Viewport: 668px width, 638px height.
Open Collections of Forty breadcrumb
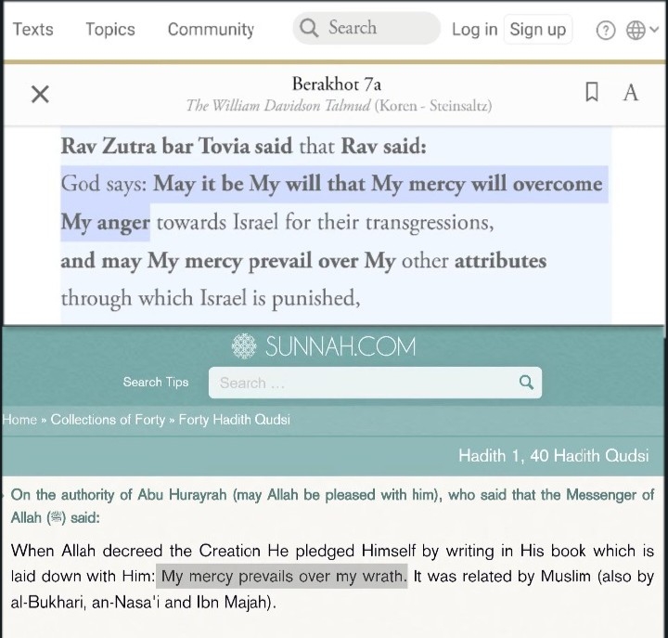point(108,420)
